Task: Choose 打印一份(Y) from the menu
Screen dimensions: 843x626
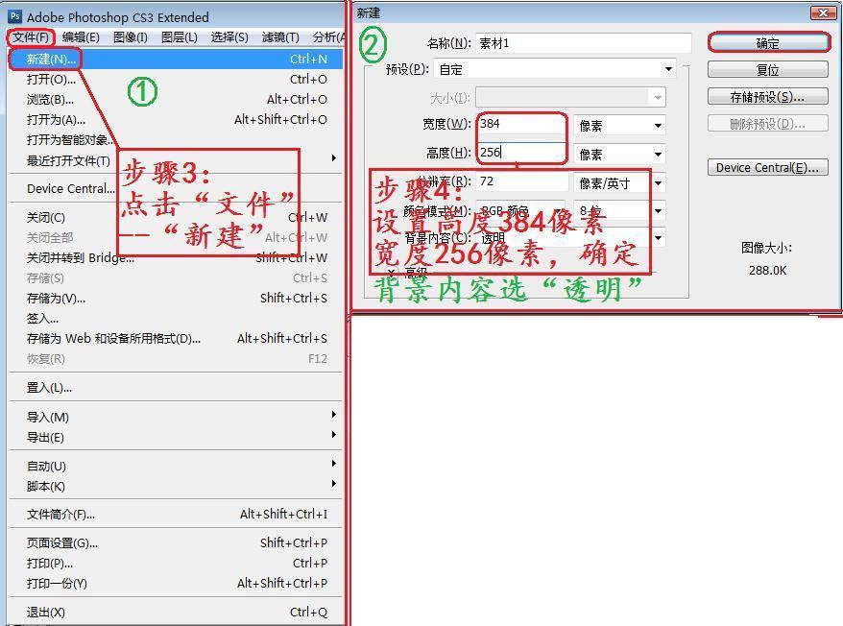Action: [176, 584]
